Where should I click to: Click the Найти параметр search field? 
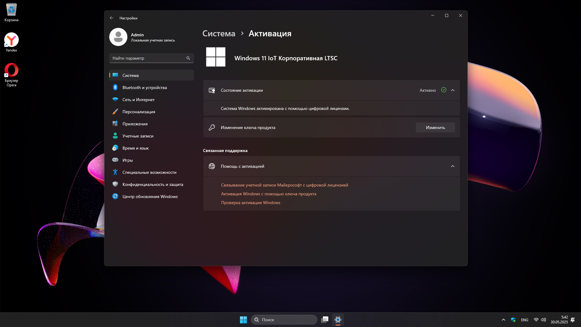pos(148,58)
